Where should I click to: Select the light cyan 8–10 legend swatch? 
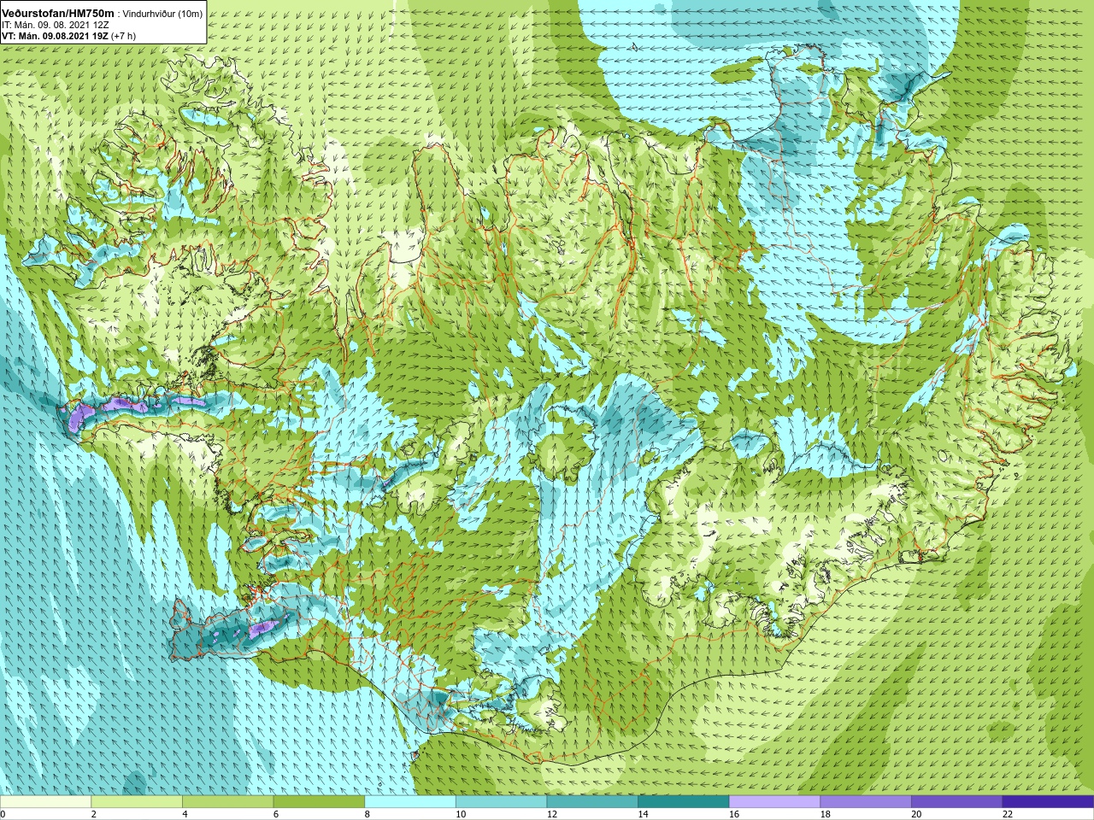410,802
